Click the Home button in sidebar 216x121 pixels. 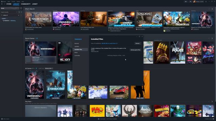point(10,8)
